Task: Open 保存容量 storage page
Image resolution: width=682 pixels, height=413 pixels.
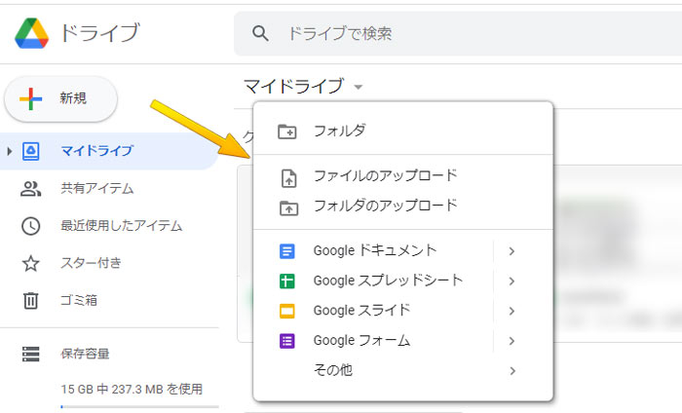Action: pos(85,354)
